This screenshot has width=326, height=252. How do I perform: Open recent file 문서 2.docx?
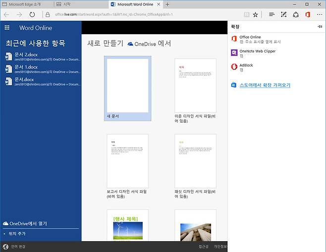(x=43, y=57)
